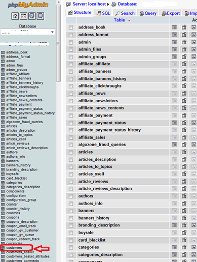Check the affiliate_sales table checkbox
Screen dimensions: 197x262
[x=71, y=137]
